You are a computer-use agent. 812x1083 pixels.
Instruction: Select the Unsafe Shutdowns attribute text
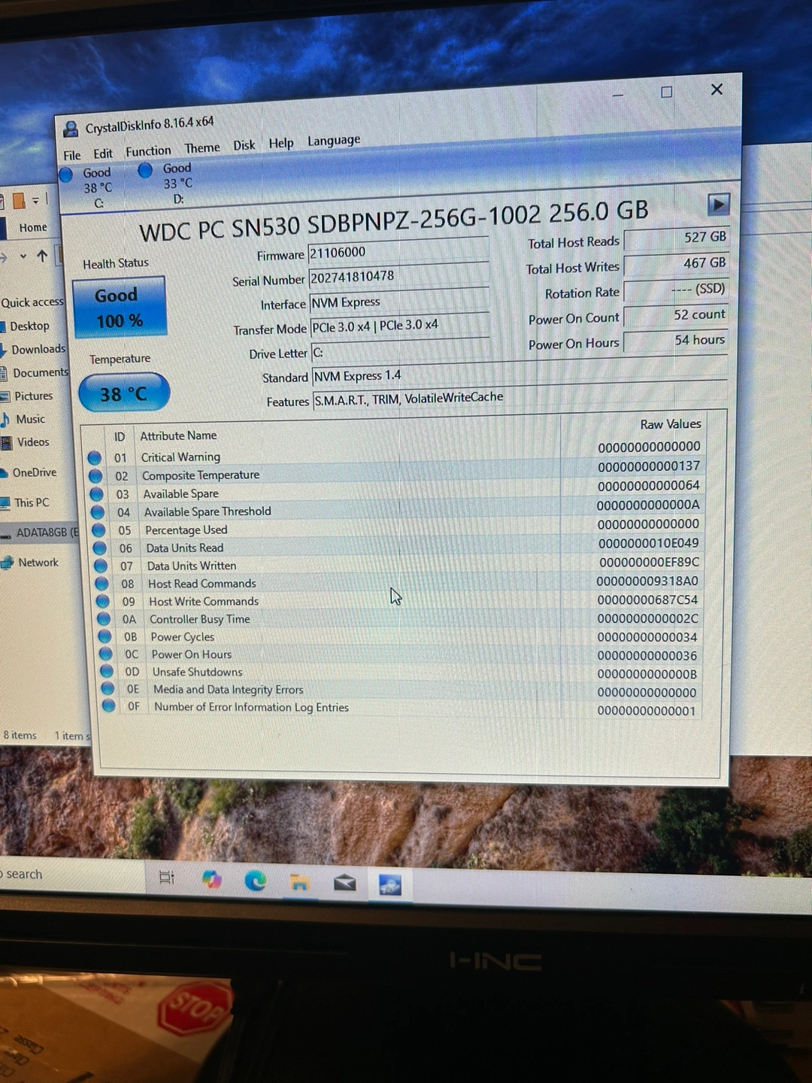(x=197, y=672)
